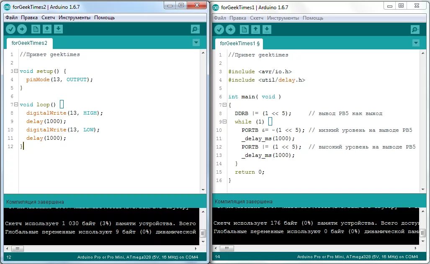The image size is (430, 264).
Task: Open Инструменты menu in forGeekTimes2 window
Action: (74, 18)
